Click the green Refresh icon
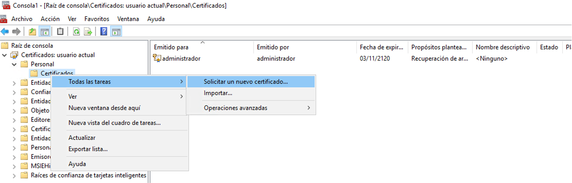Viewport: 572px width, 183px height. pyautogui.click(x=76, y=32)
